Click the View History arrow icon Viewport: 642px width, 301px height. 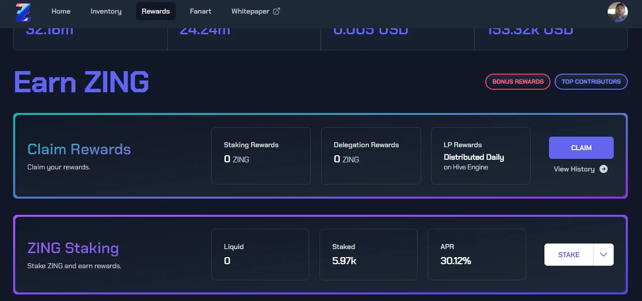[604, 169]
